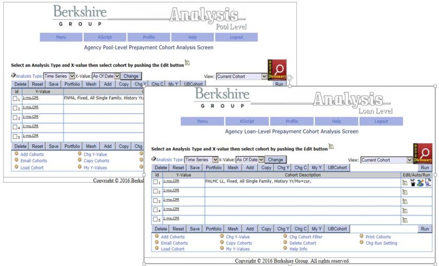This screenshot has width=439, height=266.
Task: Check row 2 checkbox in Pool Level table
Action: point(15,108)
